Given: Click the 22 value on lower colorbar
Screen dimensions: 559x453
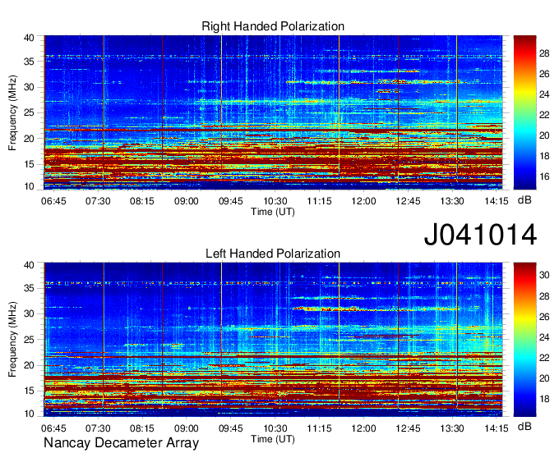Looking at the screenshot, I should tap(544, 358).
